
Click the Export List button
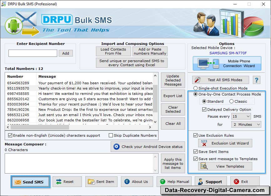click(x=173, y=96)
